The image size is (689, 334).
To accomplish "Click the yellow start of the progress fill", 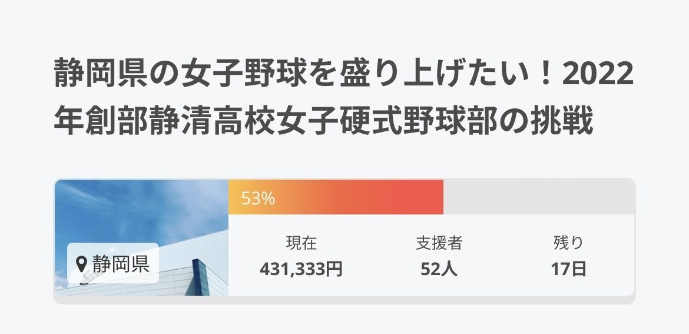I will click(234, 197).
